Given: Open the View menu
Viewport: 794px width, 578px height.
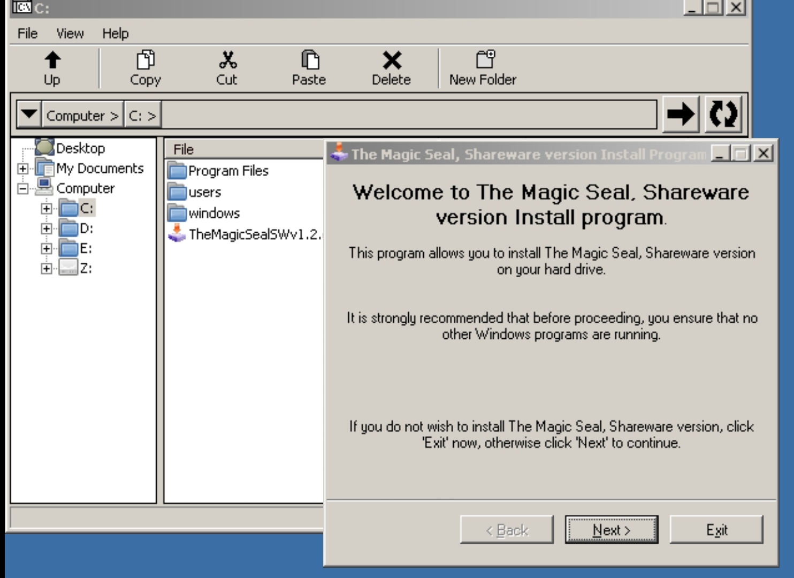Looking at the screenshot, I should (x=70, y=33).
